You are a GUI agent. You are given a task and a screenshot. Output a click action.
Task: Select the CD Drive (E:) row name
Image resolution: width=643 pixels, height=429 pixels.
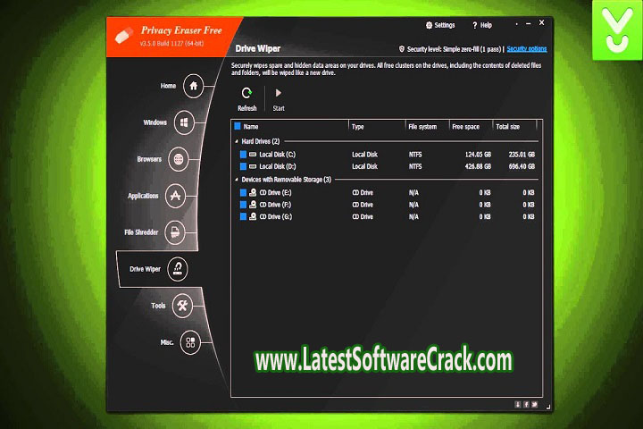[x=276, y=192]
